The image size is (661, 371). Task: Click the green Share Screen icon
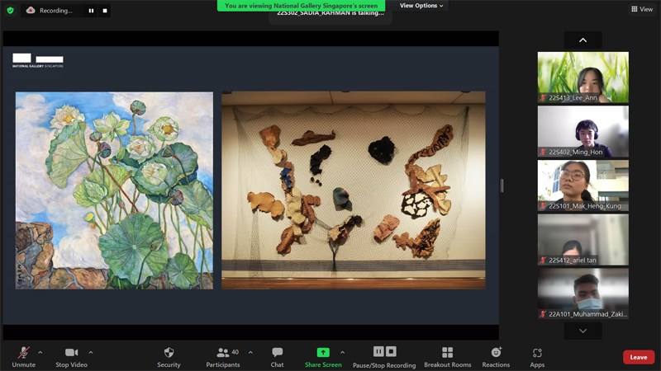point(323,352)
